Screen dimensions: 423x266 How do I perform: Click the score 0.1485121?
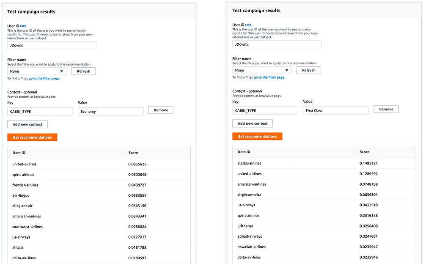368,163
